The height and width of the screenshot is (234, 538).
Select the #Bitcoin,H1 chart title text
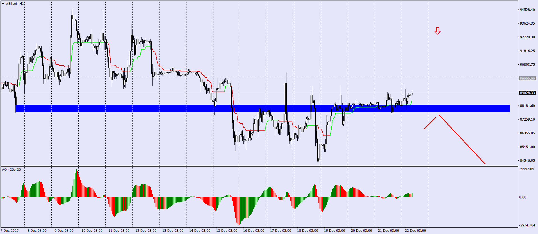(15, 4)
